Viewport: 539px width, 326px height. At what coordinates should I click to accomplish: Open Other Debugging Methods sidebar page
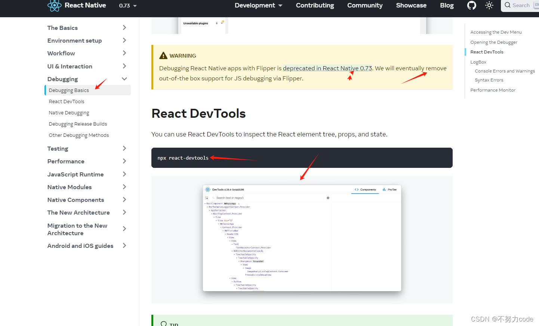click(x=79, y=135)
